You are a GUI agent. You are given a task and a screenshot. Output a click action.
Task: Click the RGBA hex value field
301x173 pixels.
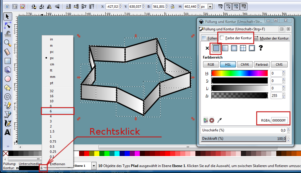280,120
